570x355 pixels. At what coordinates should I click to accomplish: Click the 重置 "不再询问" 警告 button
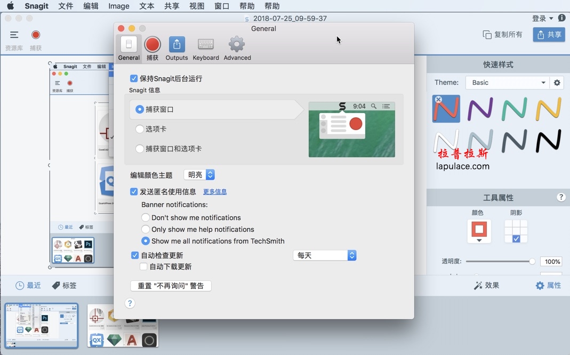tap(171, 286)
